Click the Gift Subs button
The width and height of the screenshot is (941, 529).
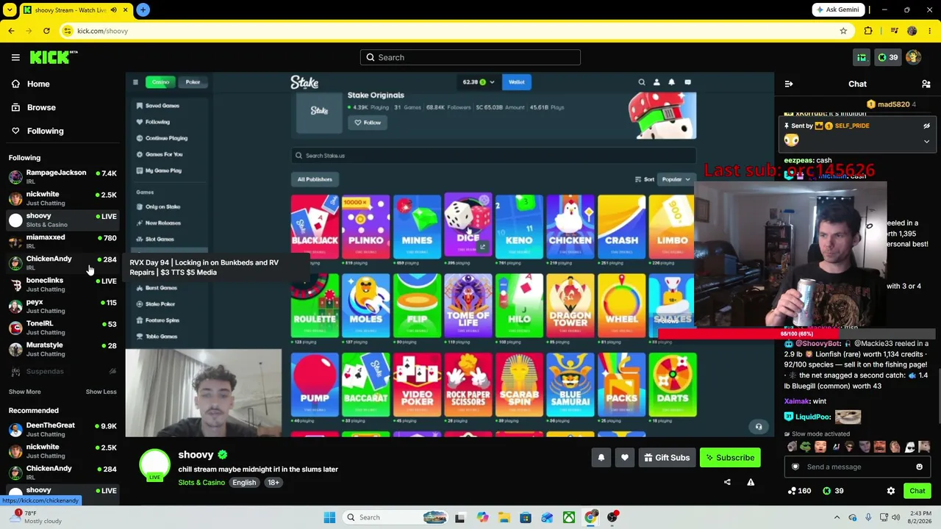click(x=667, y=458)
